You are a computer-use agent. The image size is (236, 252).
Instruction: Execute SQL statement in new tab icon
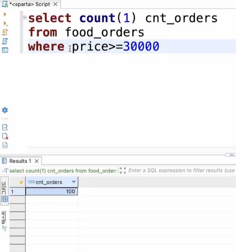(x=5, y=24)
